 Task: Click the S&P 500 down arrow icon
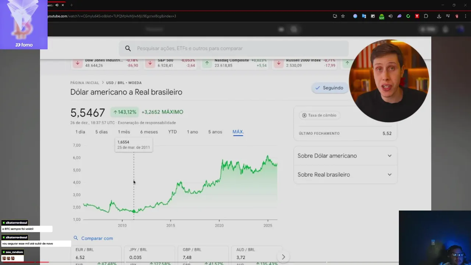(150, 63)
